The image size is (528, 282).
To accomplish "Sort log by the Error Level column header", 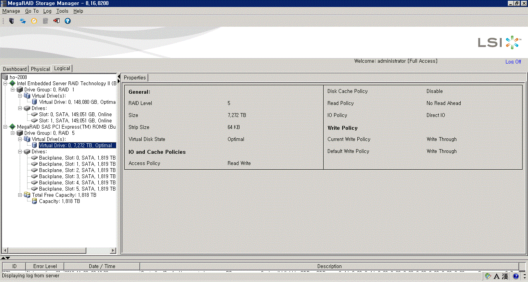I will 45,266.
